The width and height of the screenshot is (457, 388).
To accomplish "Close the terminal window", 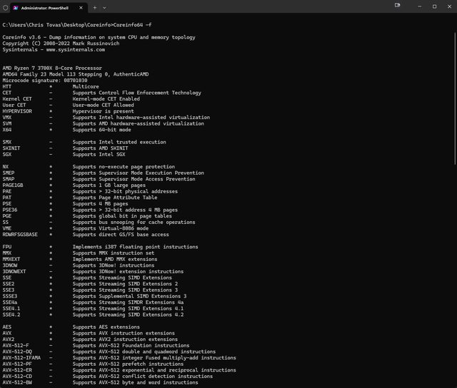I will [x=449, y=6].
